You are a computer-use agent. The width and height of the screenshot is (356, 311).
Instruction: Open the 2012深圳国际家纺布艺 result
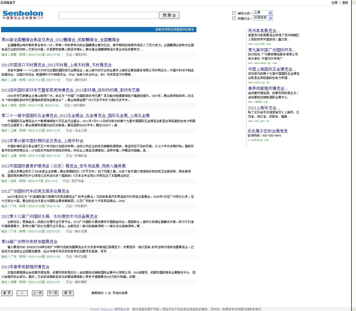71,90
